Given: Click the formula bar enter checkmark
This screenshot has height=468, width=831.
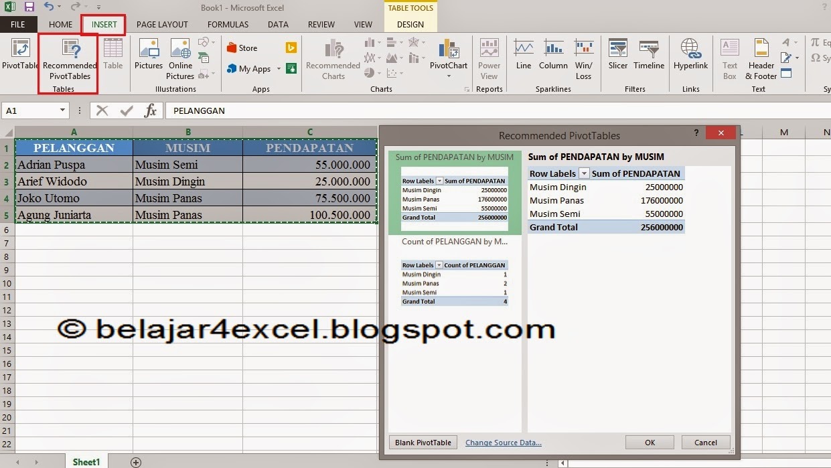Looking at the screenshot, I should click(x=127, y=110).
